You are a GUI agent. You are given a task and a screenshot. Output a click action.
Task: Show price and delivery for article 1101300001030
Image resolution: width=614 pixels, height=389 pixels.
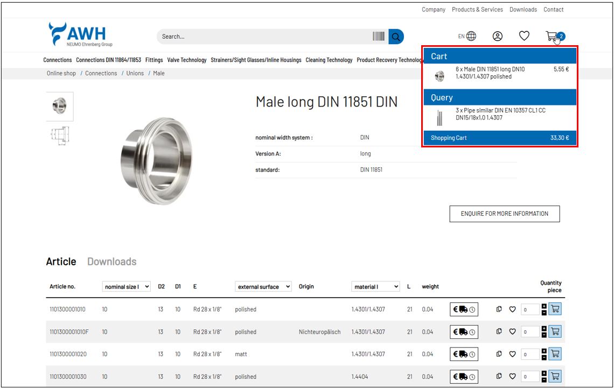pyautogui.click(x=464, y=377)
